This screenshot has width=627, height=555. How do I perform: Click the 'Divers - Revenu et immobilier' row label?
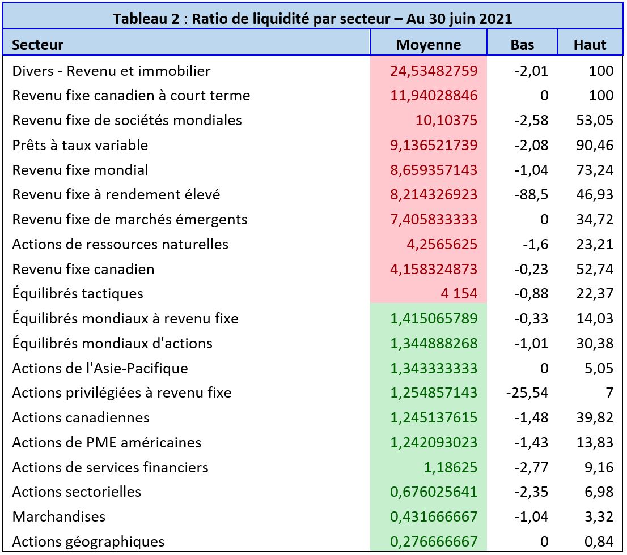[111, 71]
